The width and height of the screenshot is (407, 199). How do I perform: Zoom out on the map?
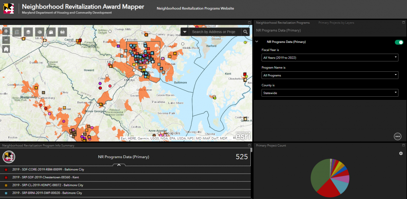coord(6,40)
